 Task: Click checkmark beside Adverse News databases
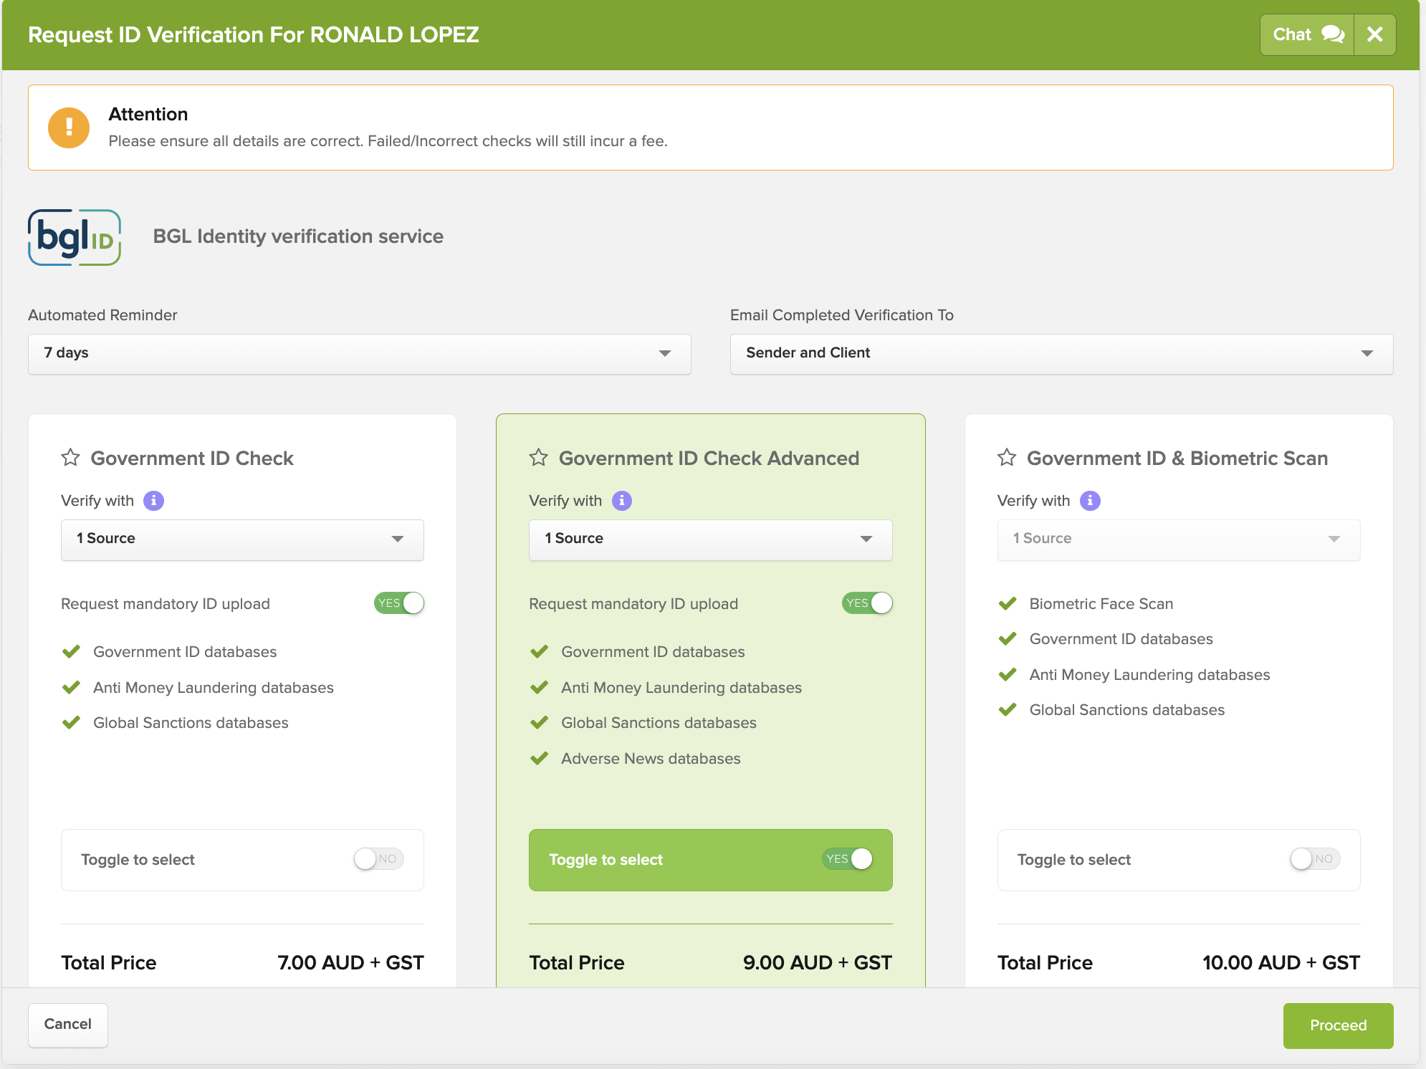539,759
